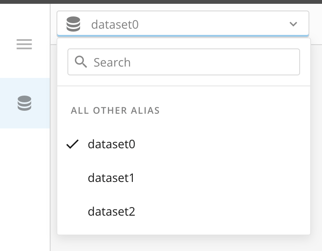
Task: Open the hamburger menu in the sidebar
Action: tap(24, 44)
